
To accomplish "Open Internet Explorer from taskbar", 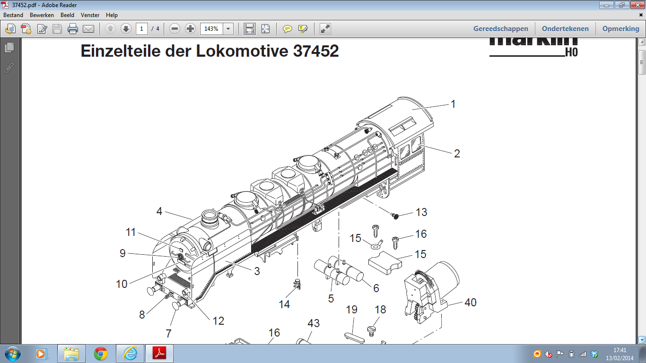I will (x=130, y=354).
